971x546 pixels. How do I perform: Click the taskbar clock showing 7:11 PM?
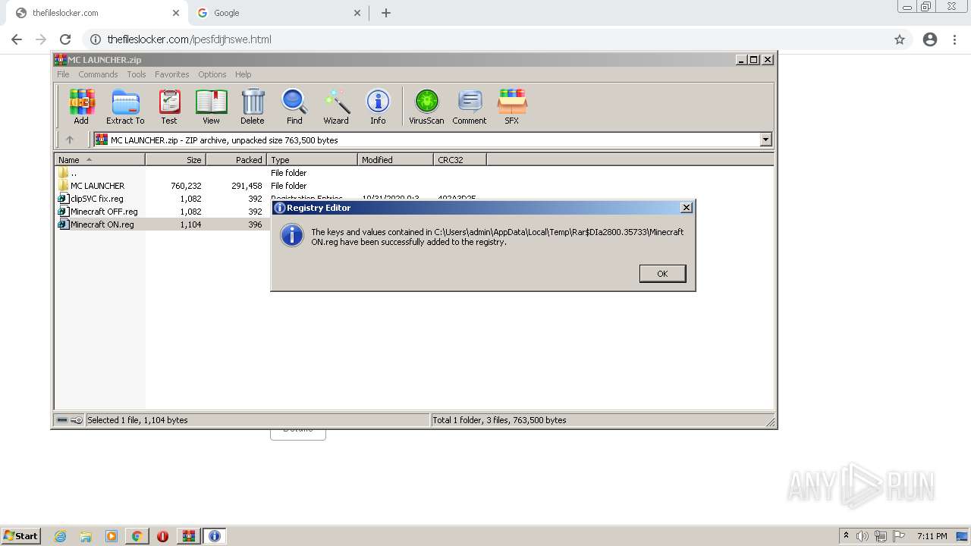tap(932, 536)
